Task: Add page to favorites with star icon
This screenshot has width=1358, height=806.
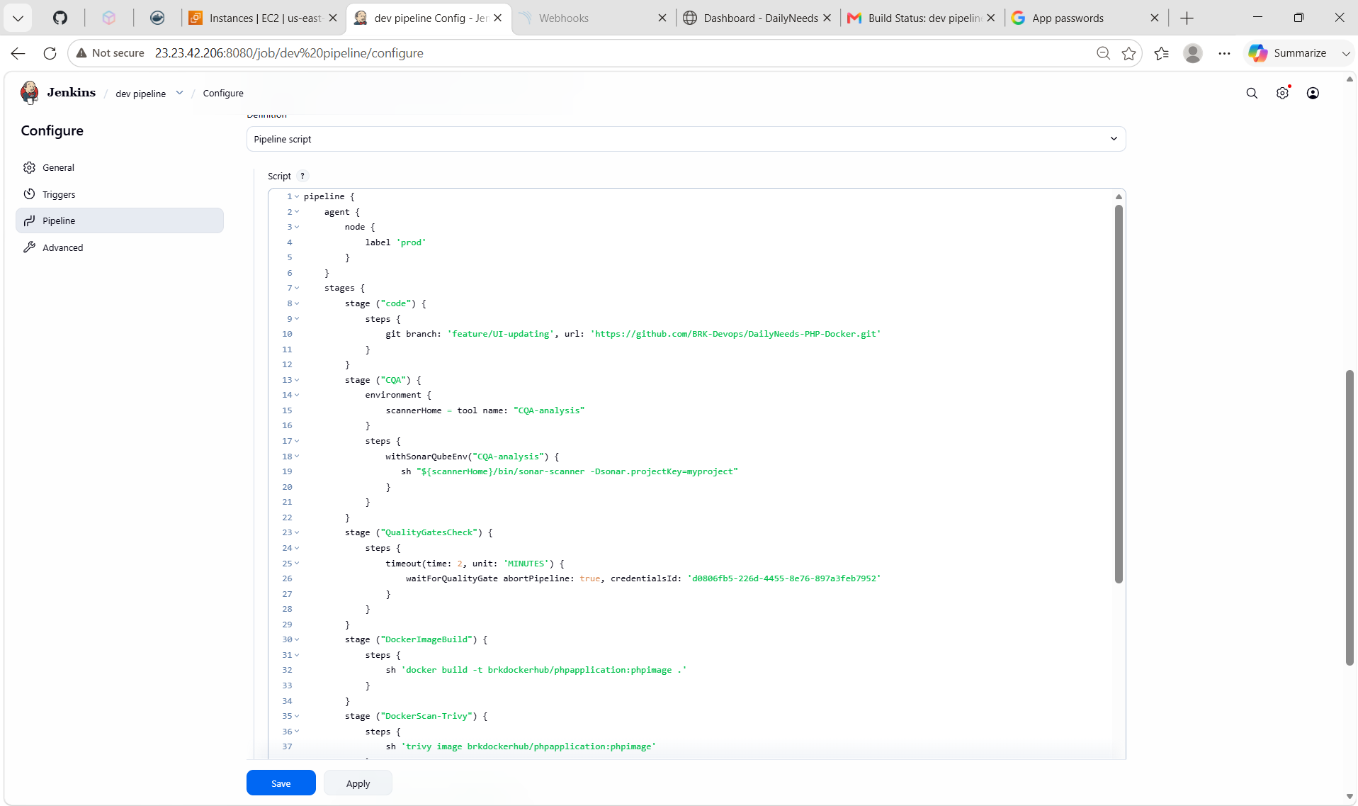Action: pyautogui.click(x=1128, y=53)
